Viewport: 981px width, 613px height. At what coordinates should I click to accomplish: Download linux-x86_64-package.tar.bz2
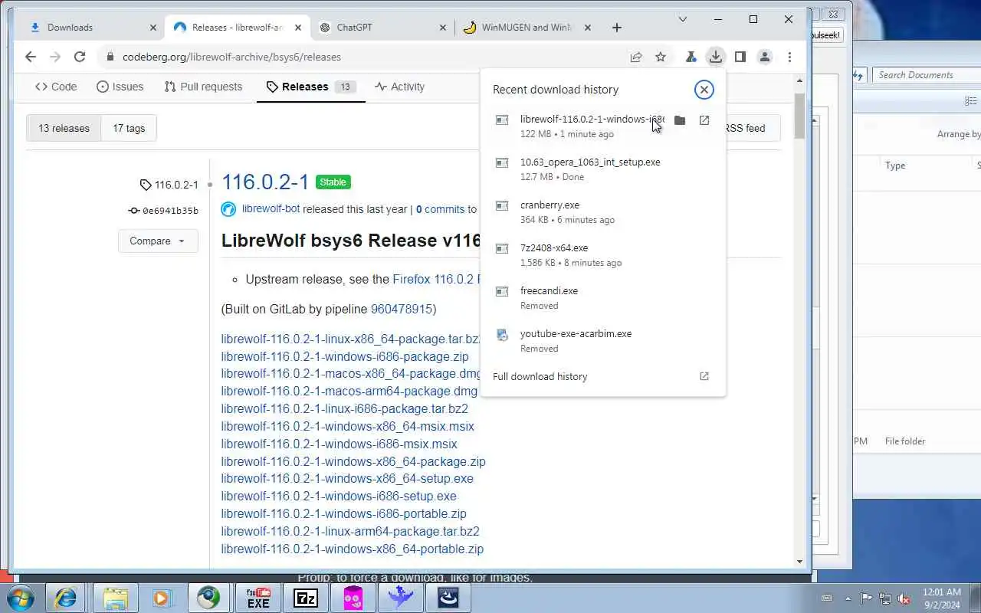coord(350,339)
